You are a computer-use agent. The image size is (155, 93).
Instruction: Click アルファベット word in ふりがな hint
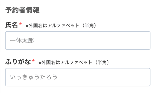point(76,62)
